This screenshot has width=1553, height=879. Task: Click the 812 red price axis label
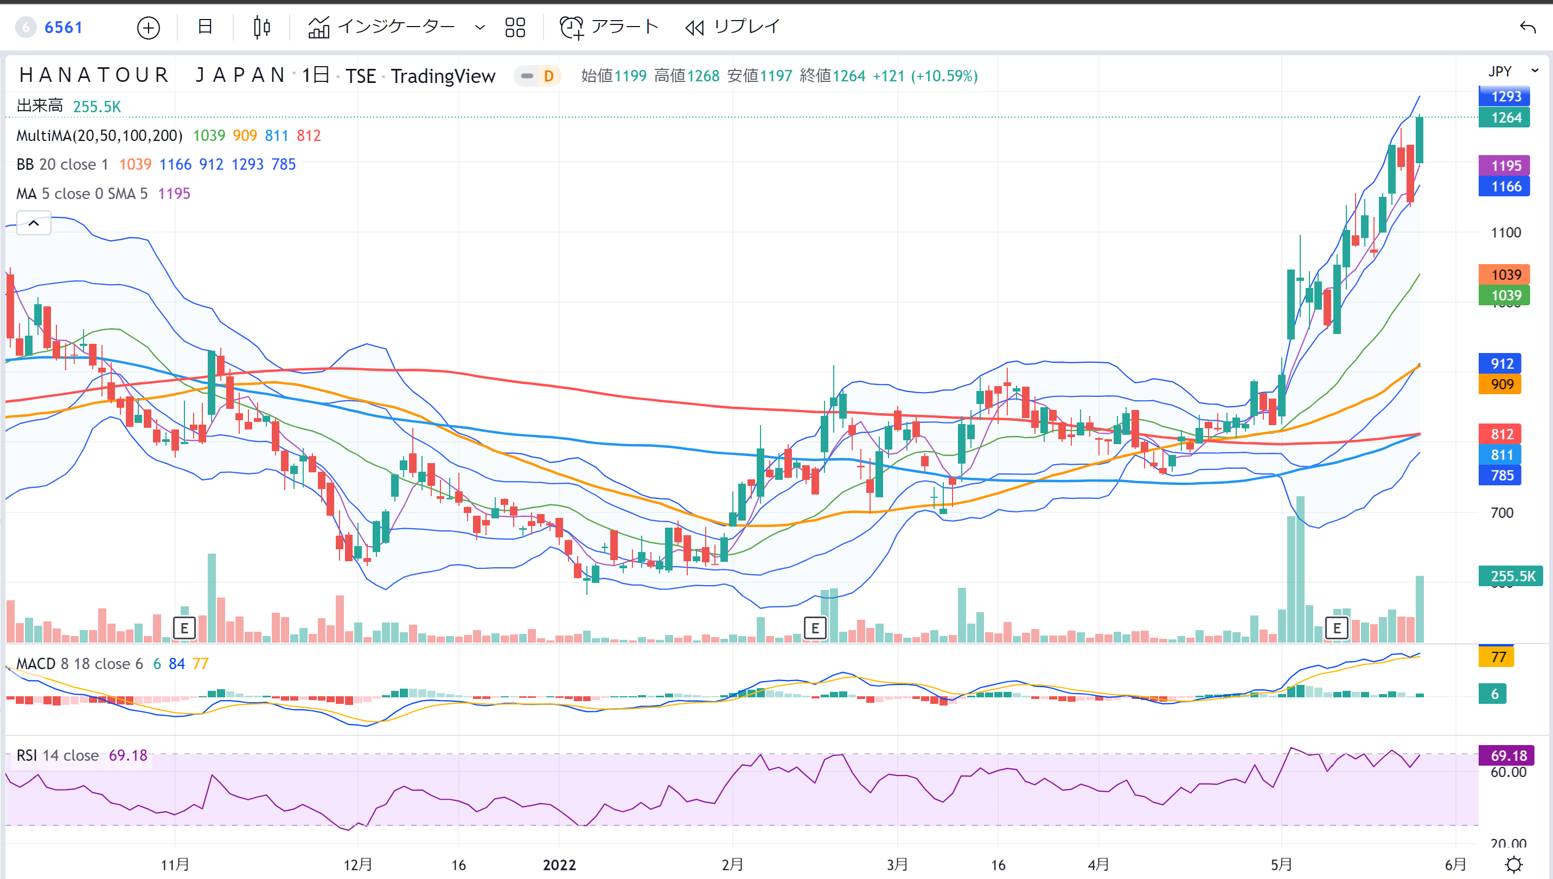pyautogui.click(x=1499, y=434)
